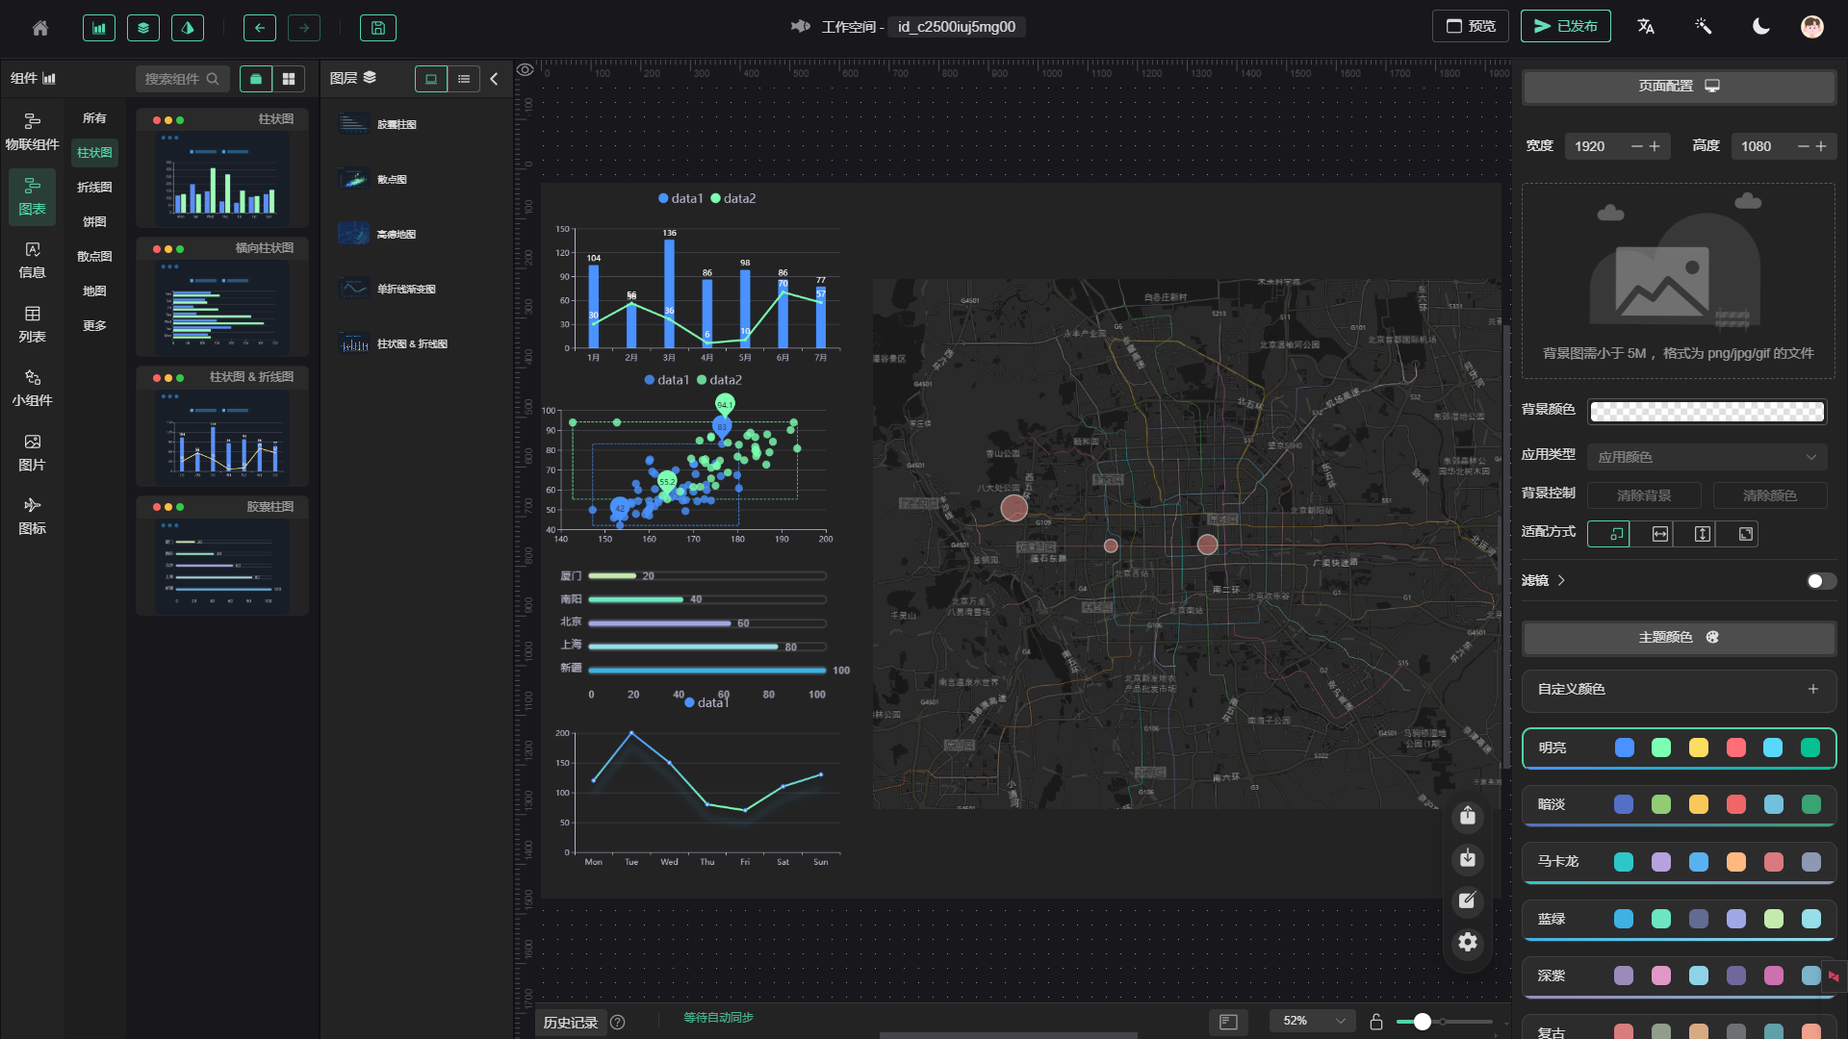Click the undo arrow button
This screenshot has height=1039, width=1848.
259,28
